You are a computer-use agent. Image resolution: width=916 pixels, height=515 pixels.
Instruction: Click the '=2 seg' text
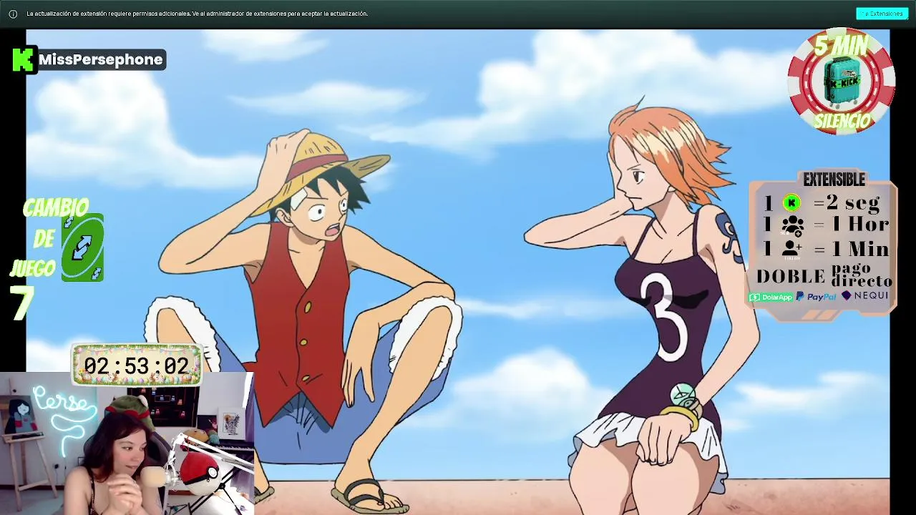tap(847, 203)
